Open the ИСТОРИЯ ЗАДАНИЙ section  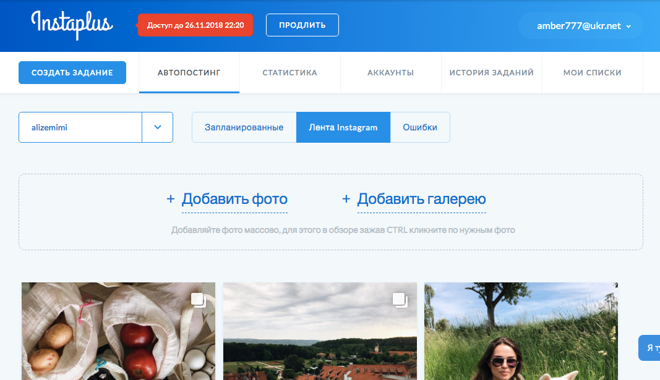click(491, 72)
